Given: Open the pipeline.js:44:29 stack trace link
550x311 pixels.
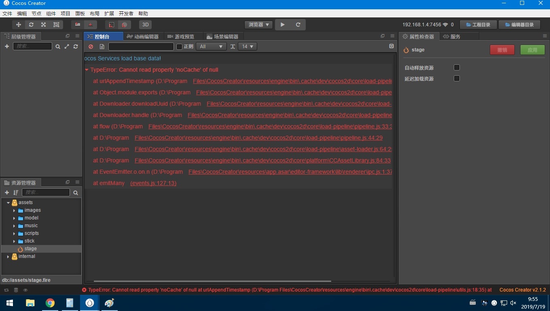Looking at the screenshot, I should (x=258, y=138).
